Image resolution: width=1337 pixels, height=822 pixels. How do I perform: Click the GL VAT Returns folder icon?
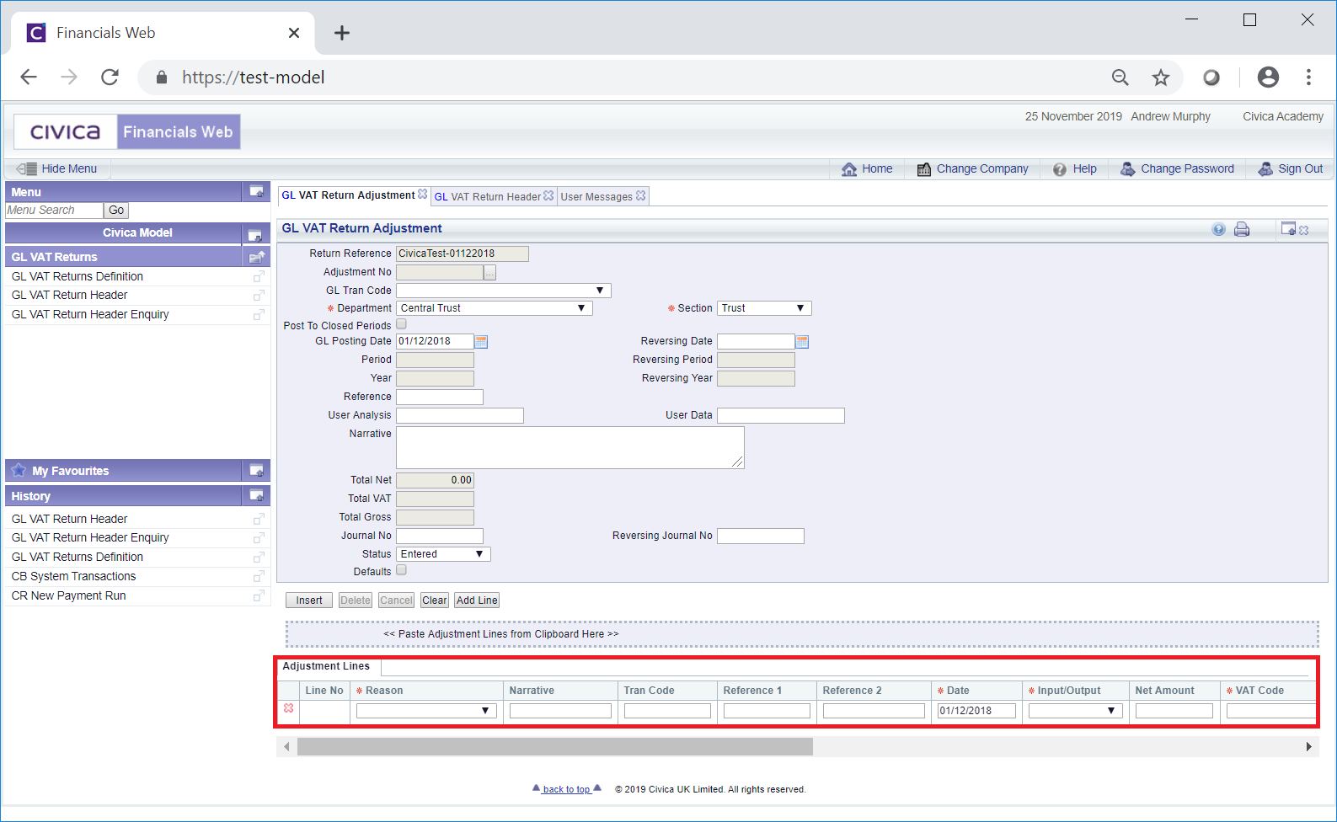tap(257, 257)
